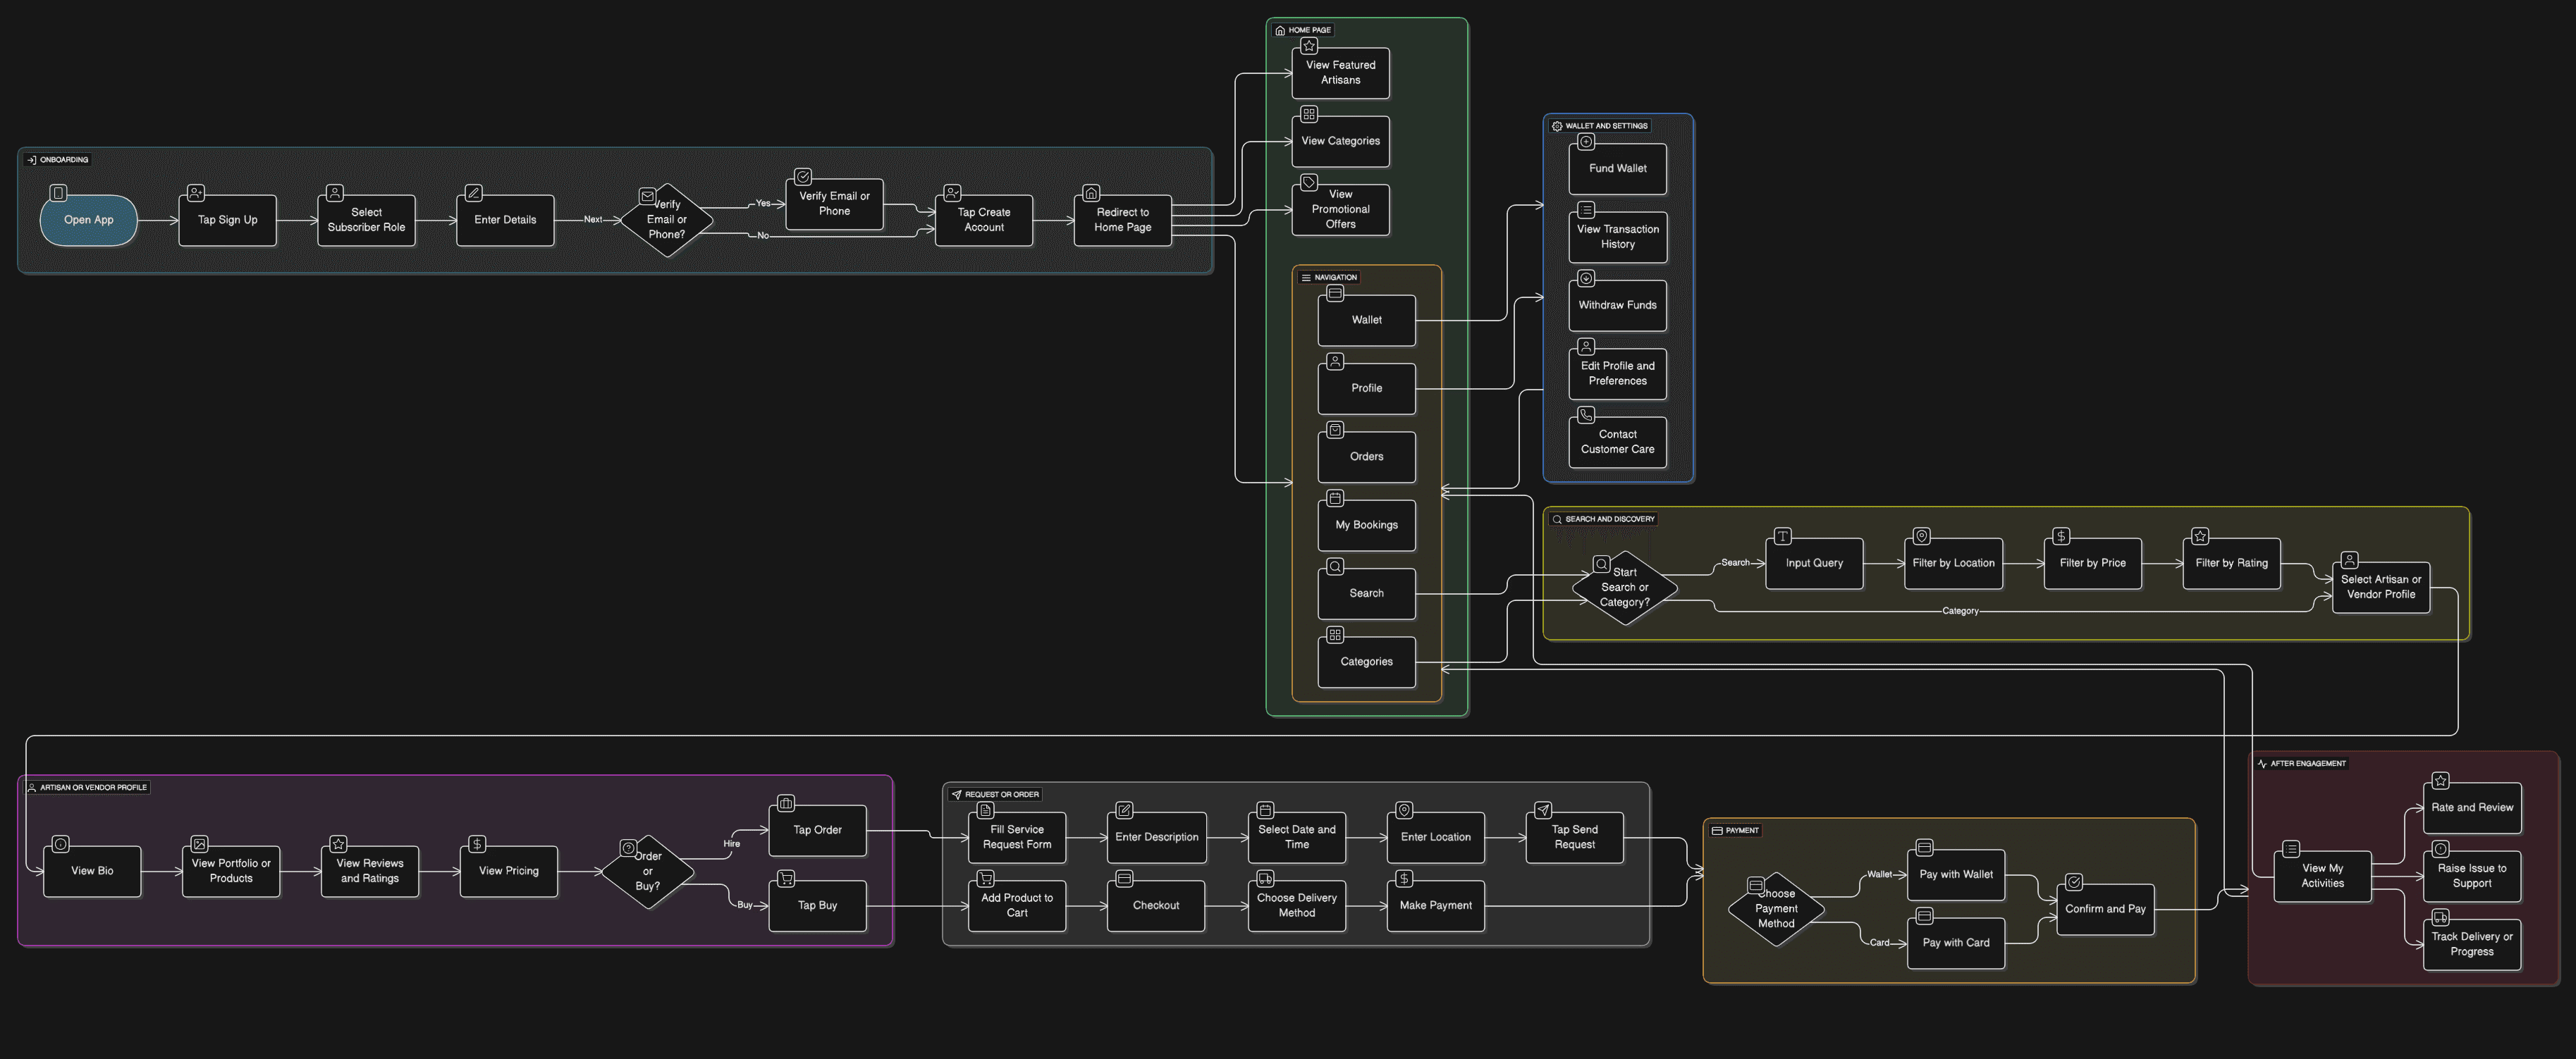Click the Wallet and Settings group label
The image size is (2576, 1059).
click(x=1600, y=126)
